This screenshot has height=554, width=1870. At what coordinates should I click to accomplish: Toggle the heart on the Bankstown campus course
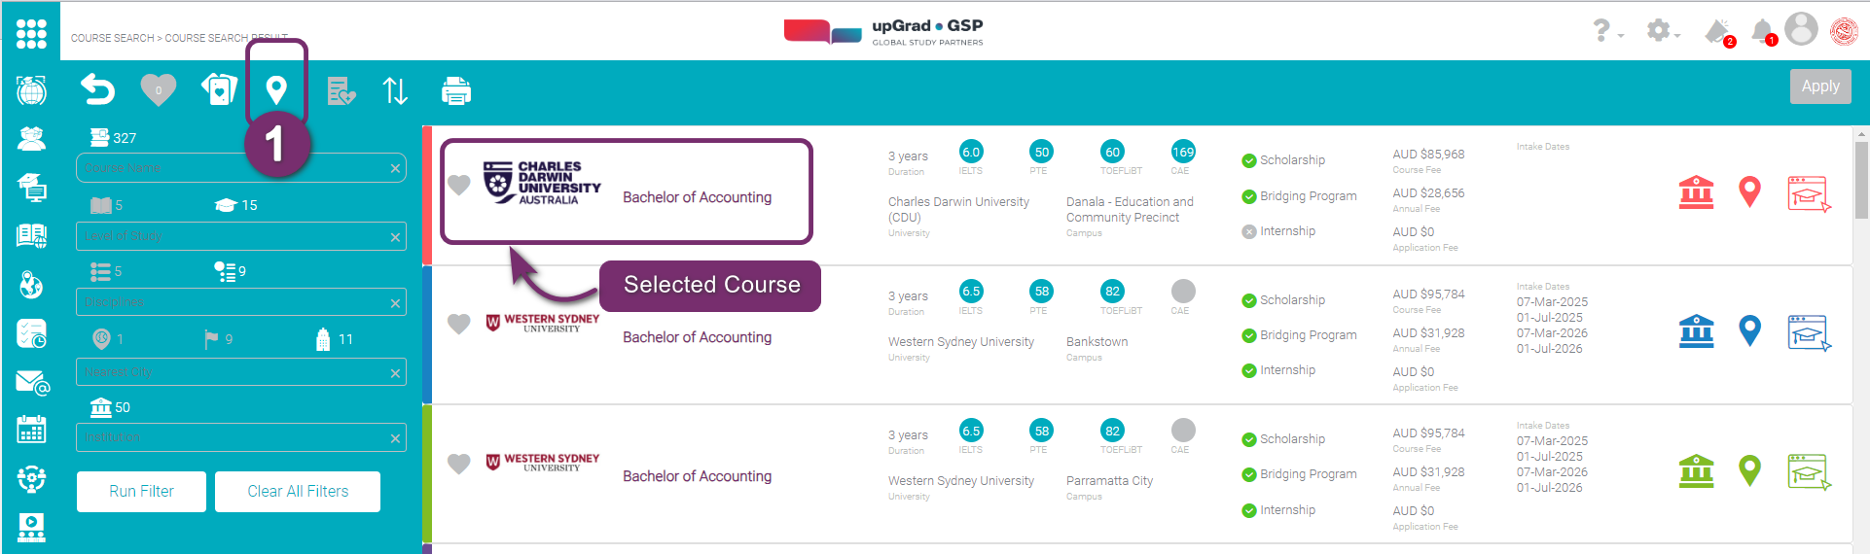point(458,324)
